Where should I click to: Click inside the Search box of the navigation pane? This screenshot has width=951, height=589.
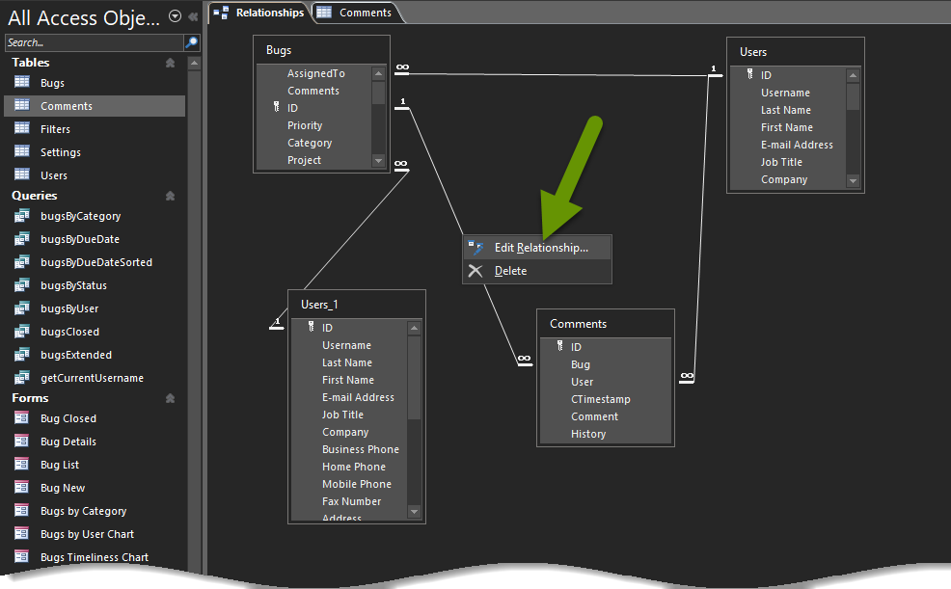pos(92,42)
